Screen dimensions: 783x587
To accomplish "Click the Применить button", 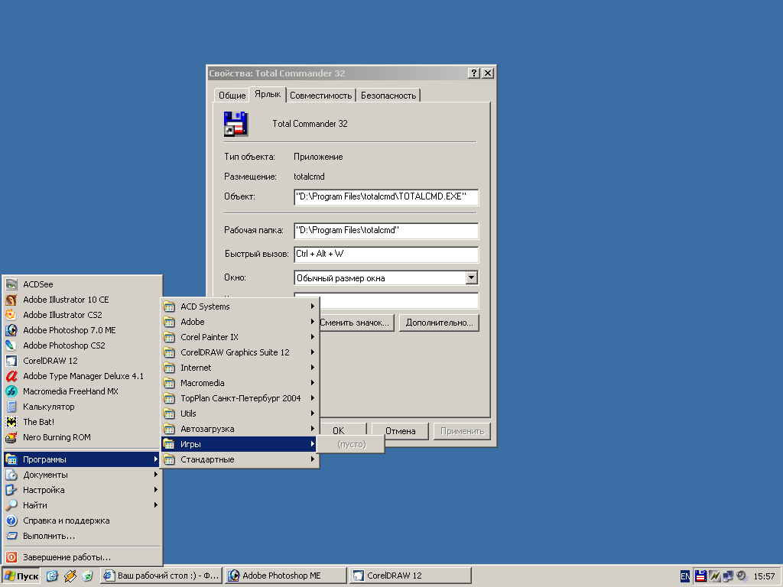I will [x=462, y=431].
